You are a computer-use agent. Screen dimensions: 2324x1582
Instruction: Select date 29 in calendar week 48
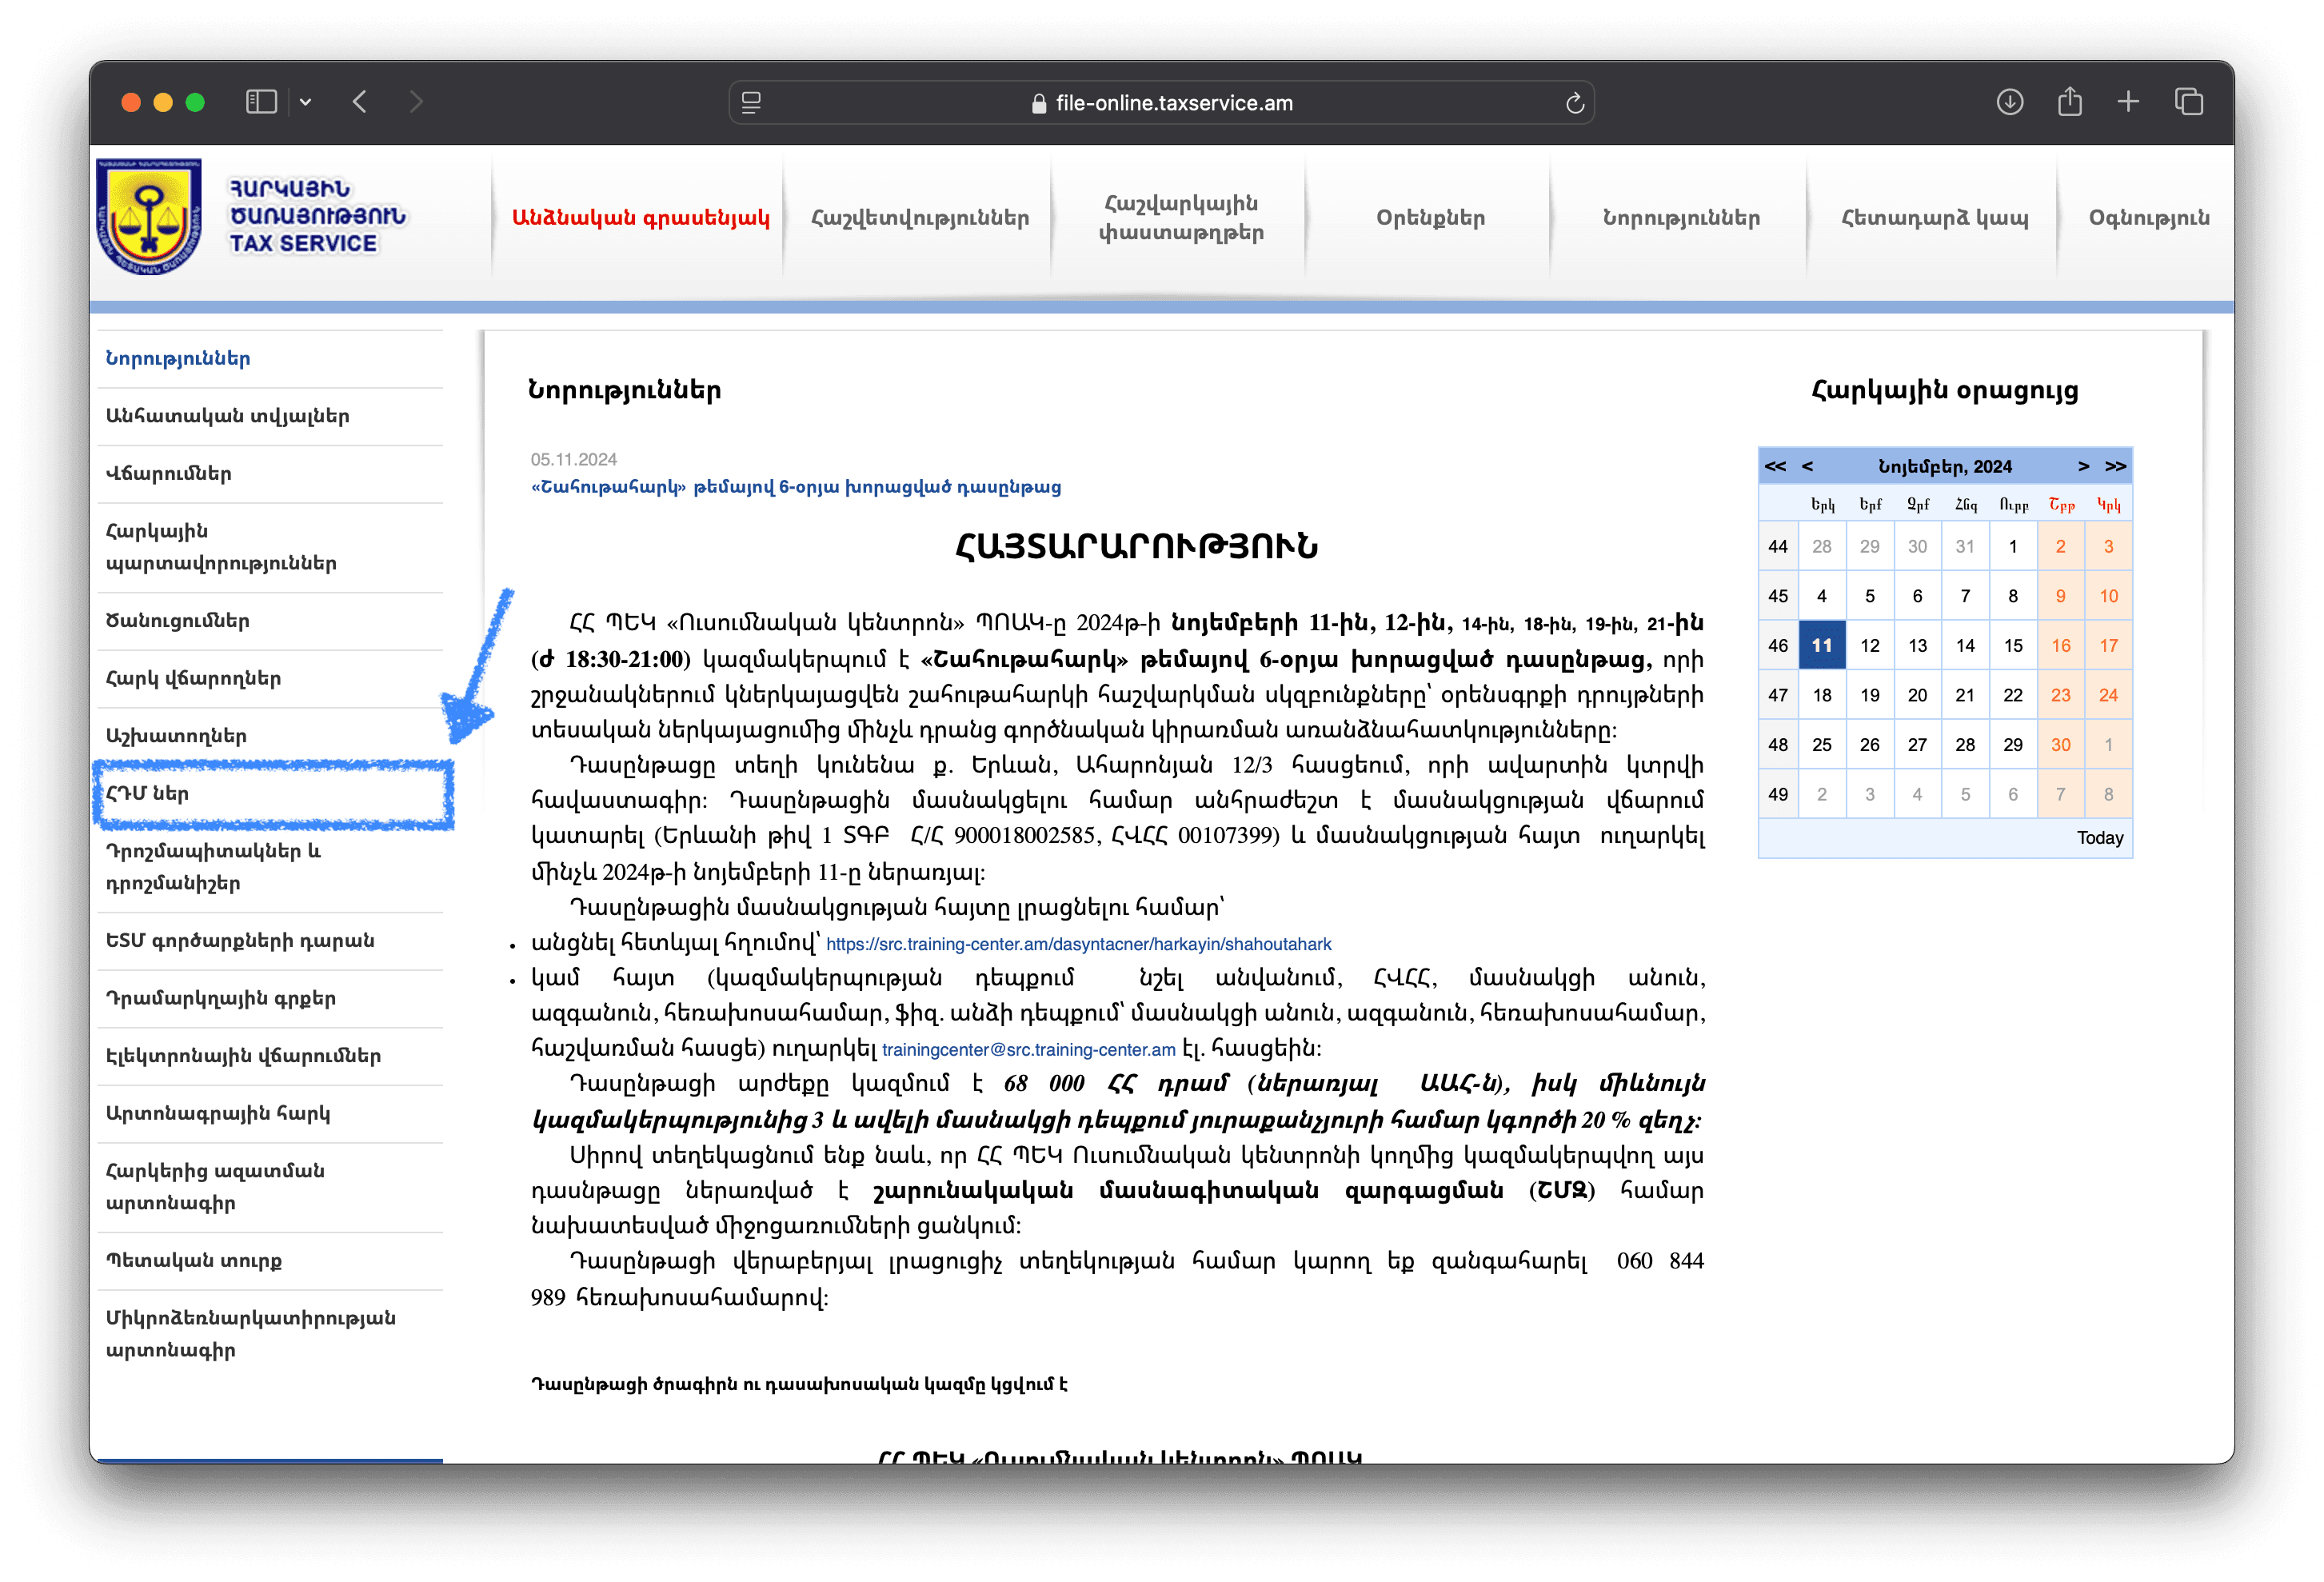2013,745
